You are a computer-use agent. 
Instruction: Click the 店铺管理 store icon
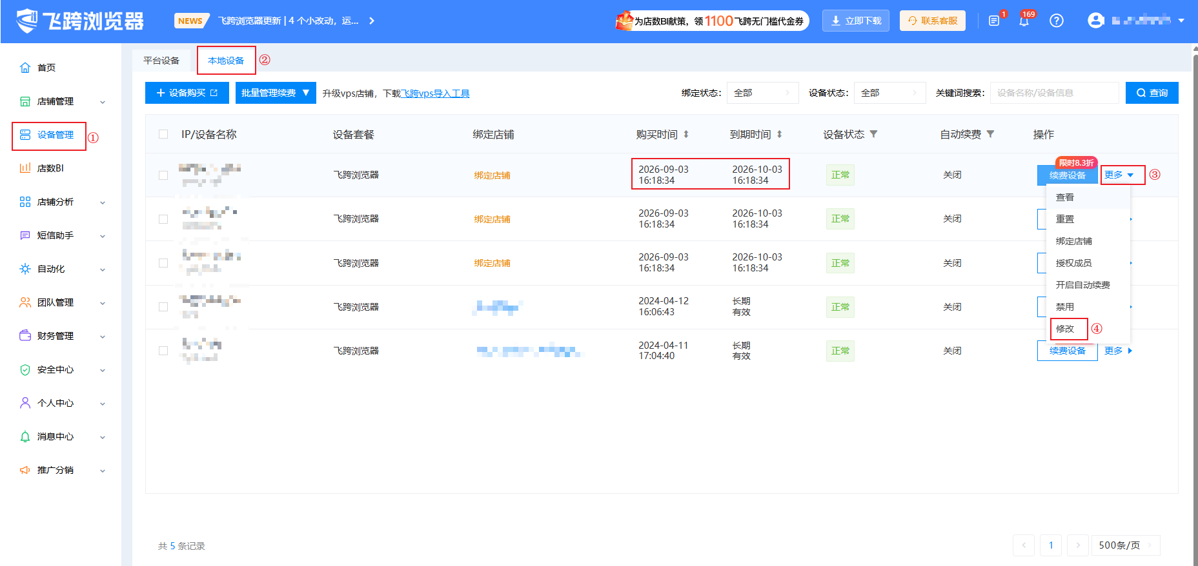[x=25, y=101]
